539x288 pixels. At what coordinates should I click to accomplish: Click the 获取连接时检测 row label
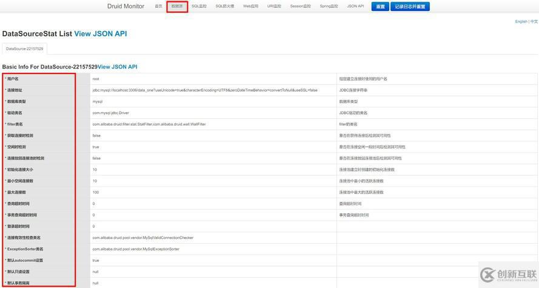20,135
